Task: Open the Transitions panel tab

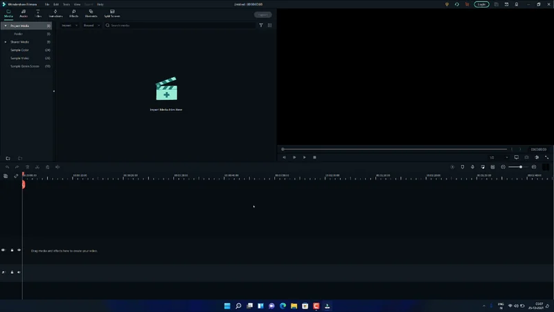Action: pos(55,13)
